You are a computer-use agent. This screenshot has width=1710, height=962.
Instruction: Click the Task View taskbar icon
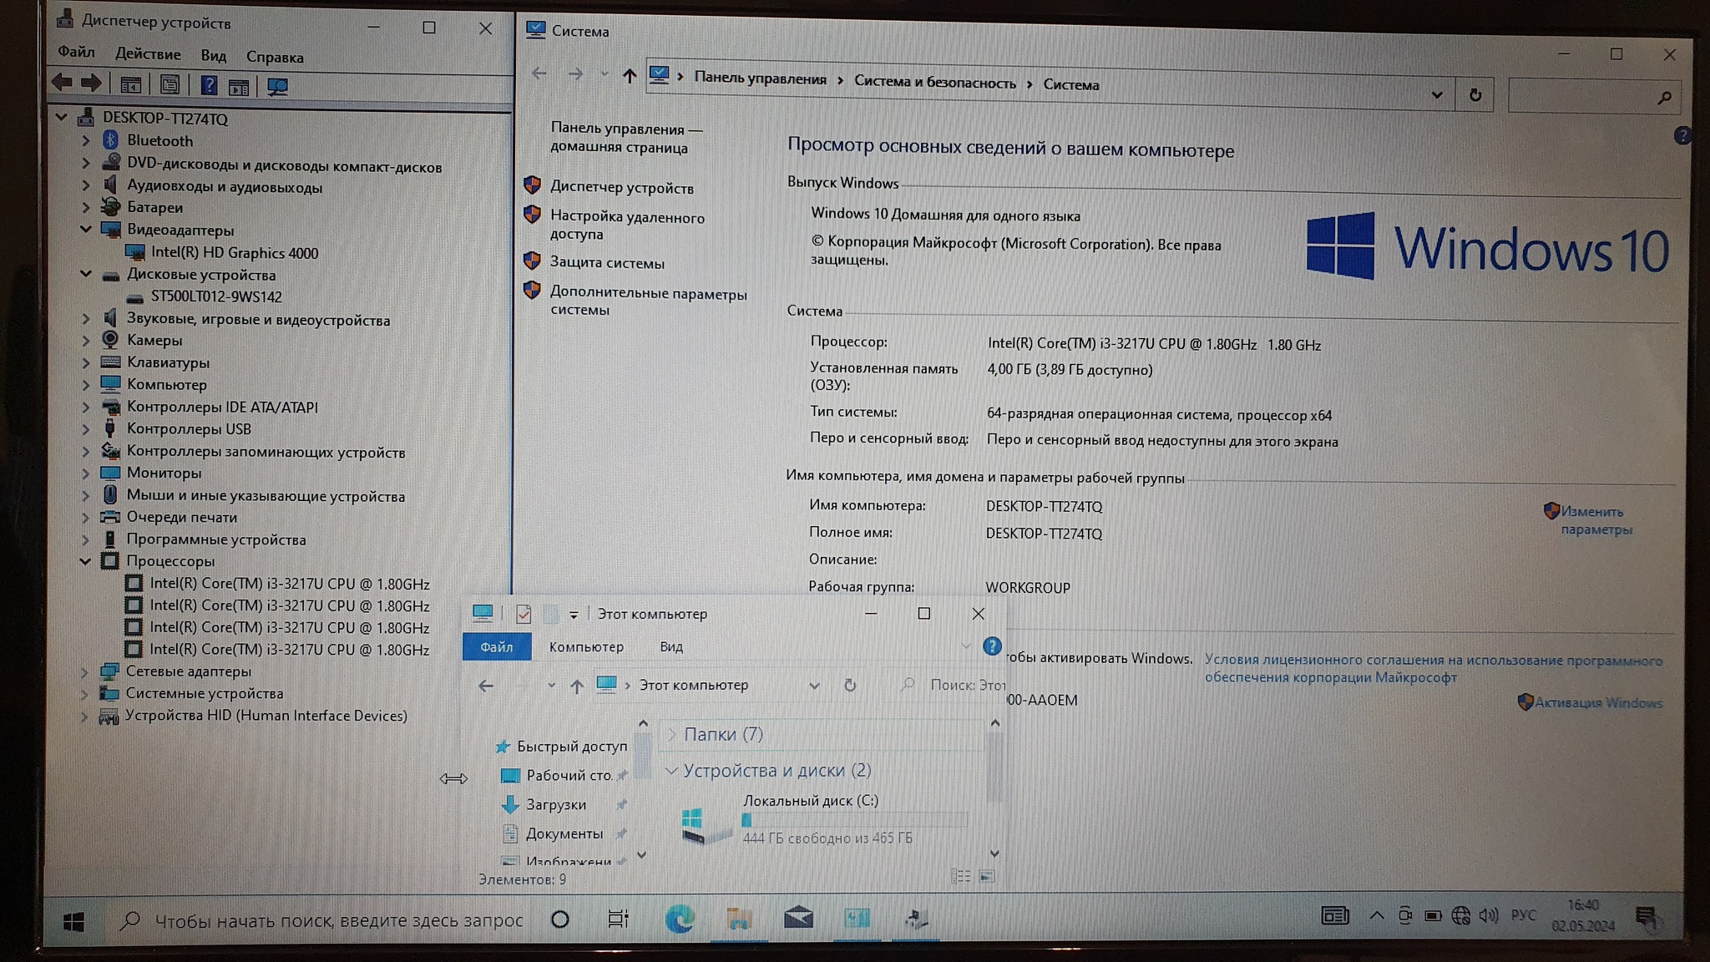pyautogui.click(x=618, y=919)
